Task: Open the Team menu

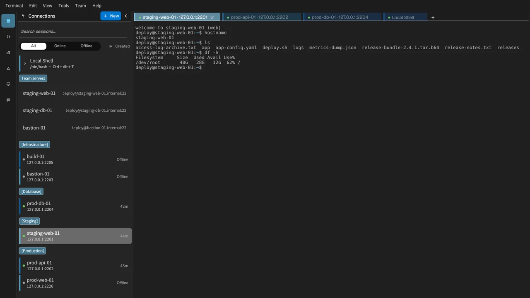Action: pos(80,6)
